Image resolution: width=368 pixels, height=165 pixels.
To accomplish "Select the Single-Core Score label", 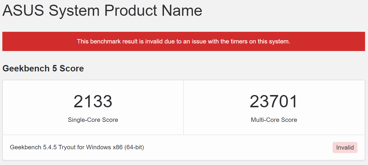I will pos(93,120).
